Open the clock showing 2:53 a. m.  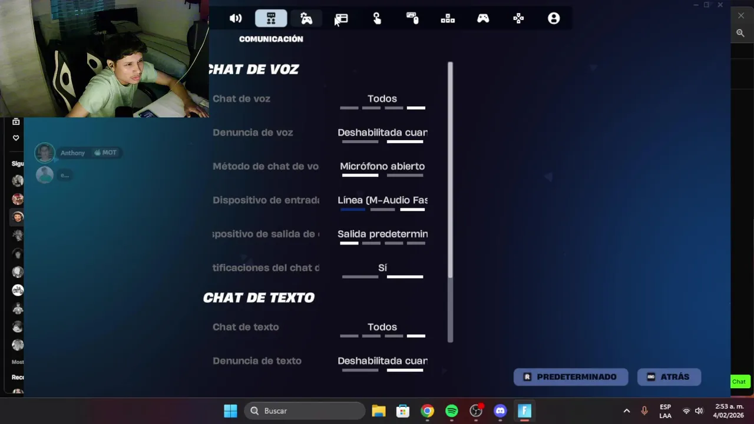[729, 411]
